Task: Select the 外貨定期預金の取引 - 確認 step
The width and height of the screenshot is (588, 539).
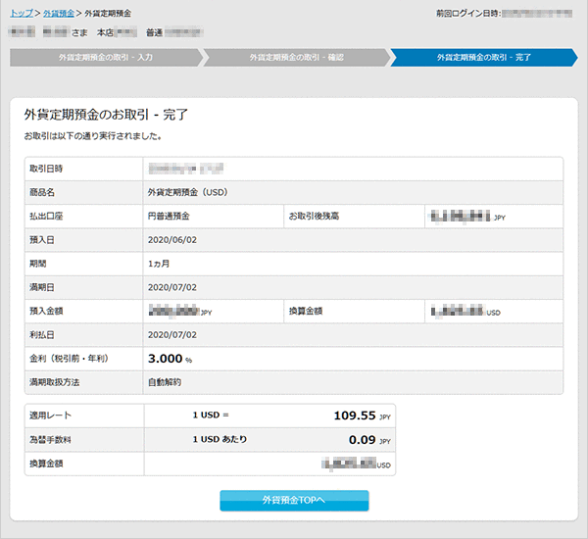Action: click(x=294, y=57)
